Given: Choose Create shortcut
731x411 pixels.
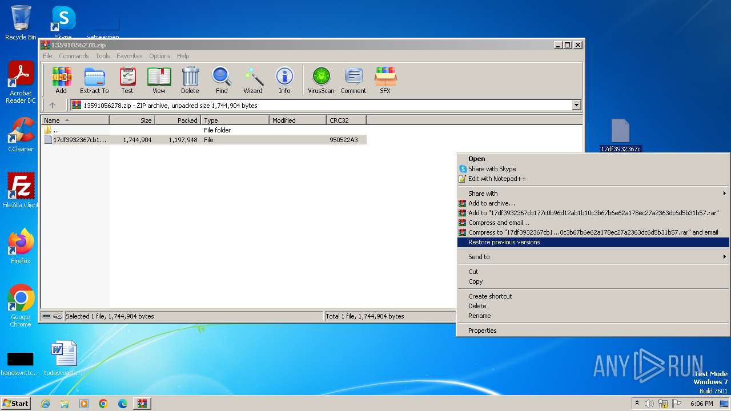Looking at the screenshot, I should (593, 296).
